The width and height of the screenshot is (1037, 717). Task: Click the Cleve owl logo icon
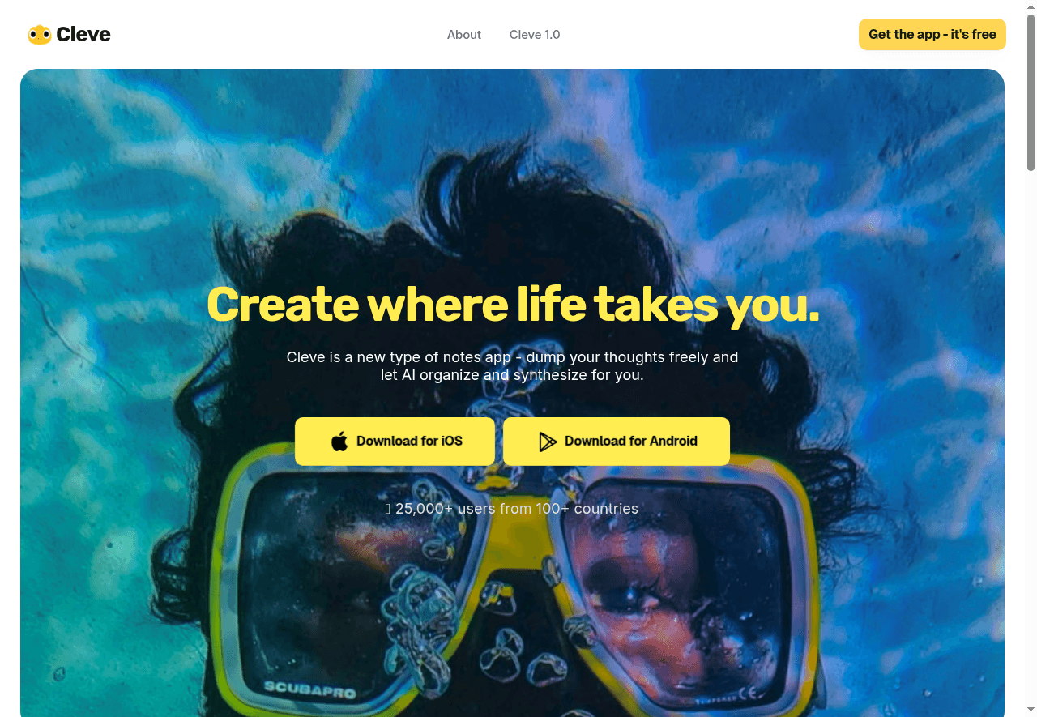[39, 35]
